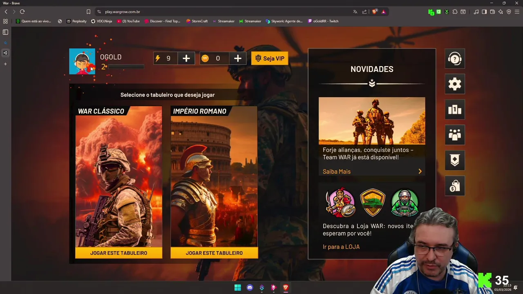523x294 pixels.
Task: Open the share page icon
Action: coord(364,12)
